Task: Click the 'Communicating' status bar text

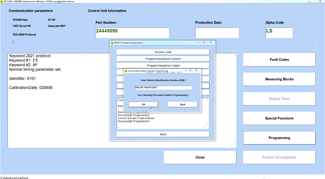Action: pos(14,178)
